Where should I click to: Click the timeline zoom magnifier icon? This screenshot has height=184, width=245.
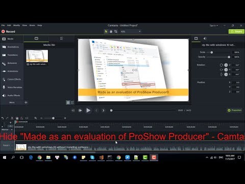(36, 118)
